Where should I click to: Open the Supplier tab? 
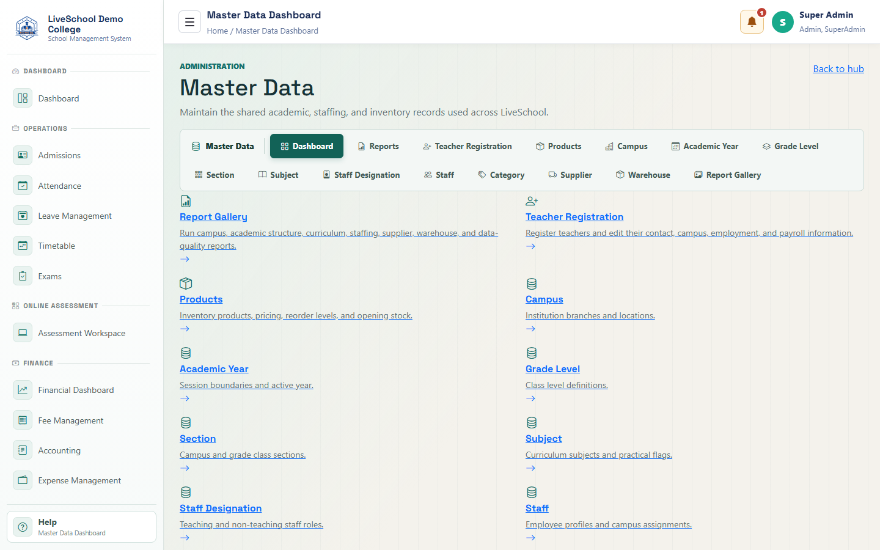tap(570, 175)
